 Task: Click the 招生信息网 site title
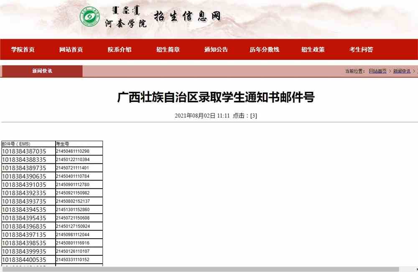(187, 17)
